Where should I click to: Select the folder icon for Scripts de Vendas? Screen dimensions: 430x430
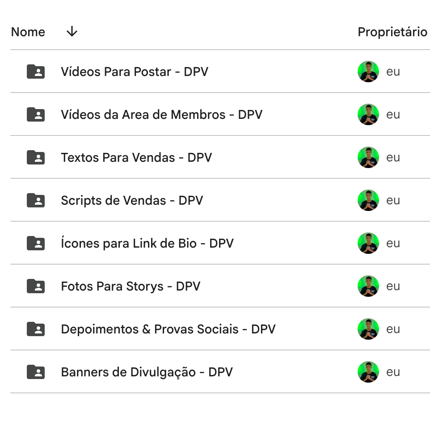click(36, 200)
